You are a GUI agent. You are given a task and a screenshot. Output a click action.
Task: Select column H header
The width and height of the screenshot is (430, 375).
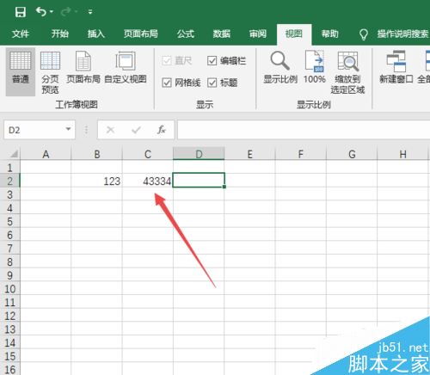(x=402, y=155)
